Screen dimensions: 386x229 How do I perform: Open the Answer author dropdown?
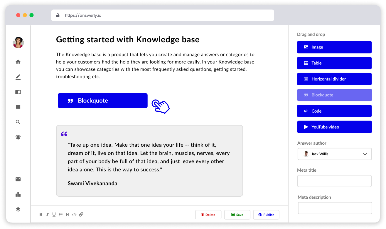click(x=335, y=154)
